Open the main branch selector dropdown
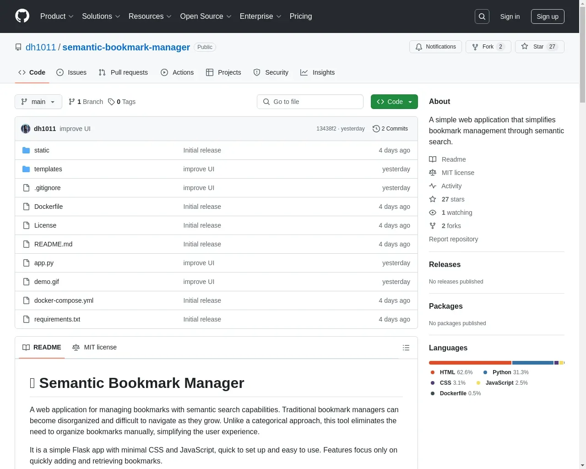 click(38, 102)
